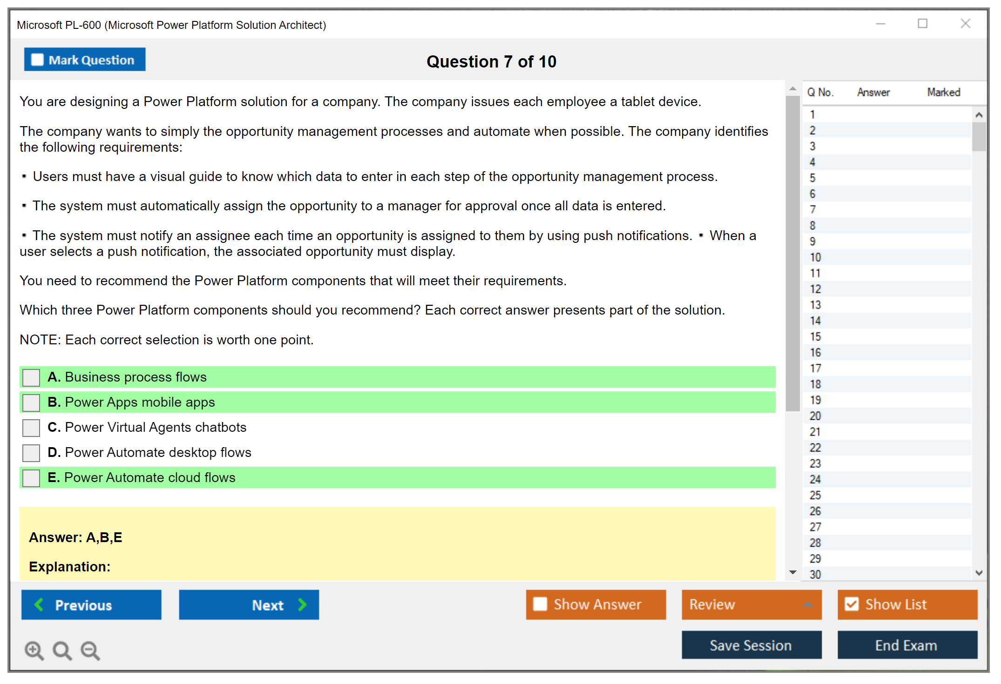Viewport: 1001px width, 684px height.
Task: Check answer A Business process flows
Action: click(x=31, y=377)
